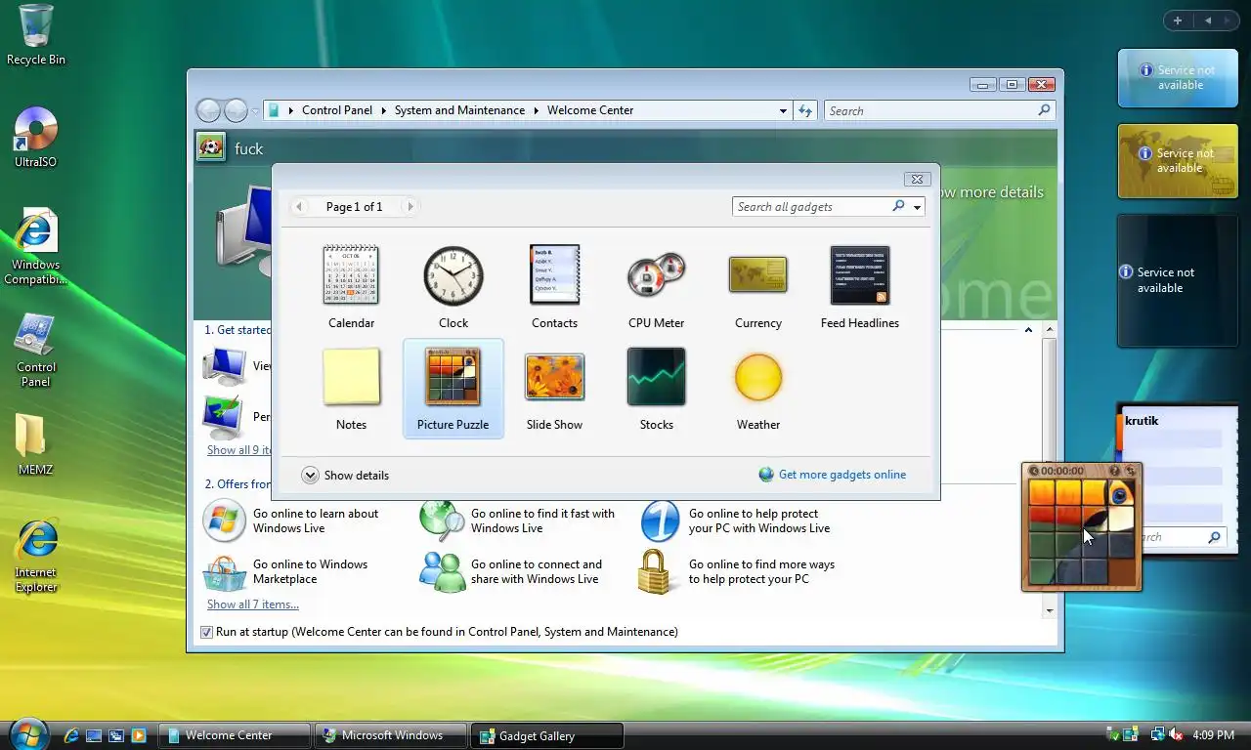The image size is (1251, 750).
Task: Select the Control Panel desktop icon
Action: coord(36,349)
